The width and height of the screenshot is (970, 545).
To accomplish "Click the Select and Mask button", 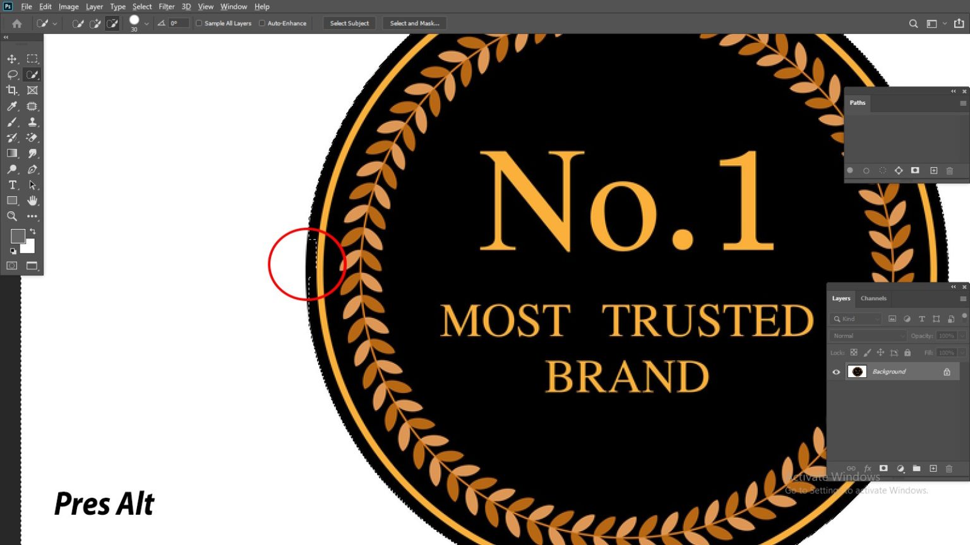I will tap(414, 23).
